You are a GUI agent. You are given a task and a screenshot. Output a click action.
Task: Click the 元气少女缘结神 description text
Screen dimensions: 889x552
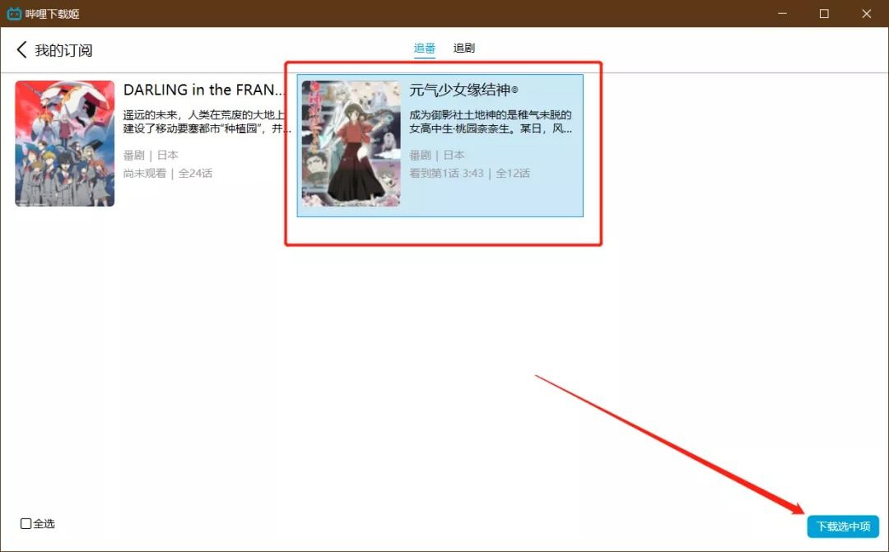pyautogui.click(x=491, y=122)
